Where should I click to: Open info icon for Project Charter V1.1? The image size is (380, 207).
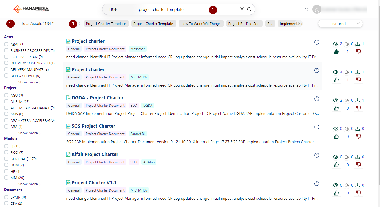[317, 184]
